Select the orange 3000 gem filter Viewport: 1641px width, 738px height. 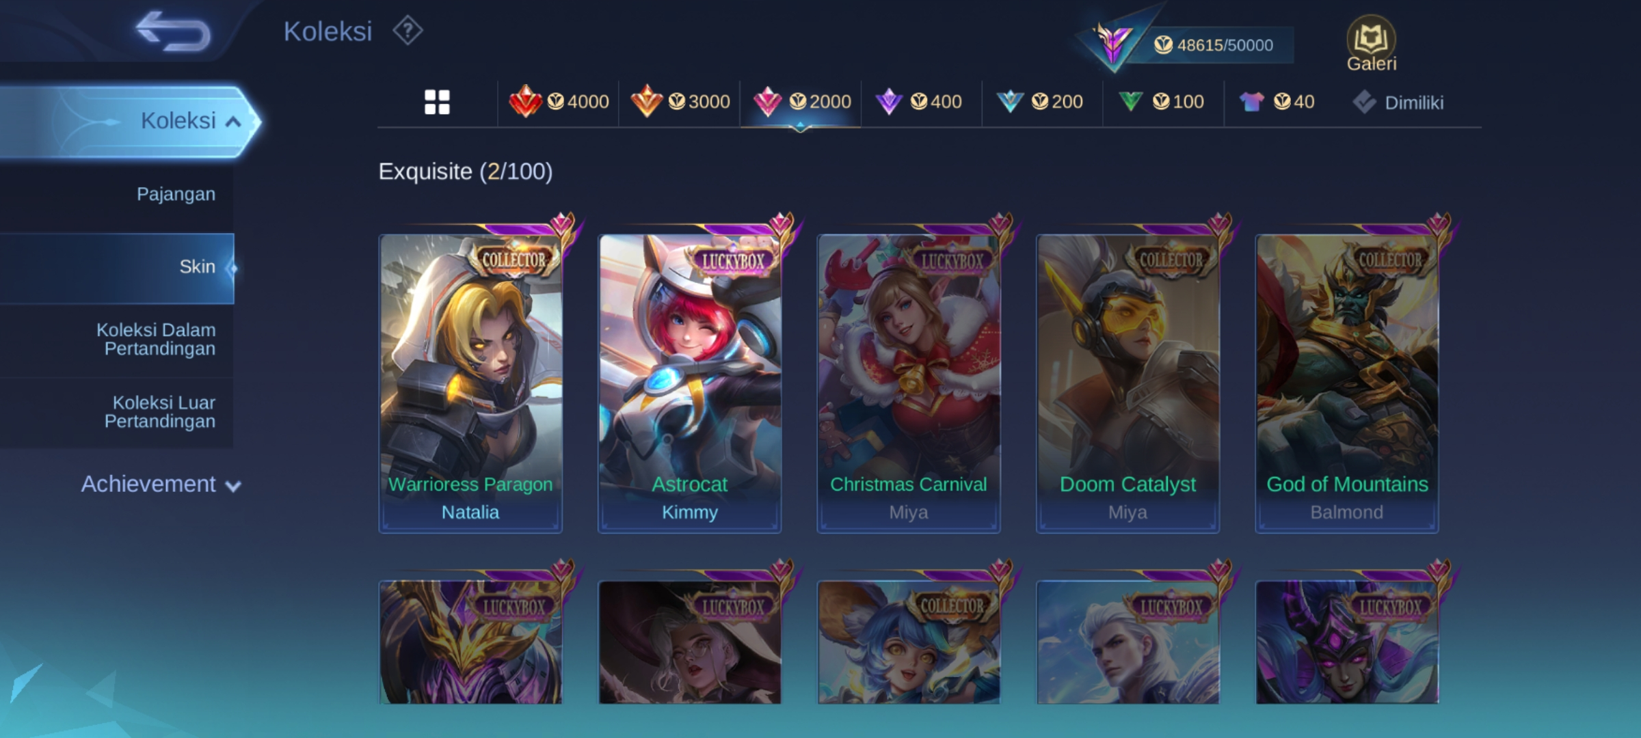click(x=680, y=102)
